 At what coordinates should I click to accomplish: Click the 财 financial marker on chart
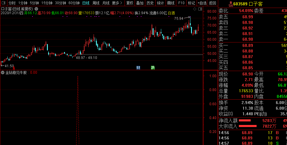click(x=138, y=67)
